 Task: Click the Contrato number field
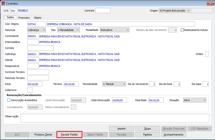click(103, 11)
